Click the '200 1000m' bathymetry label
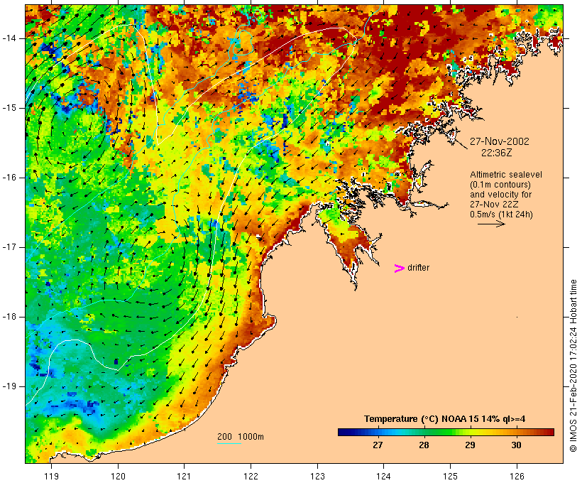582x483 pixels. point(241,437)
